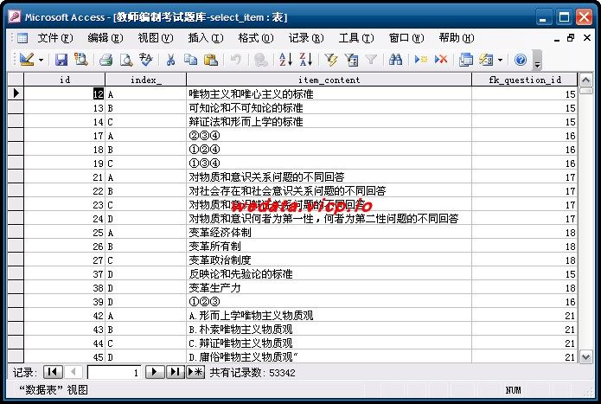
Task: Delete record with the red X icon
Action: [x=441, y=60]
